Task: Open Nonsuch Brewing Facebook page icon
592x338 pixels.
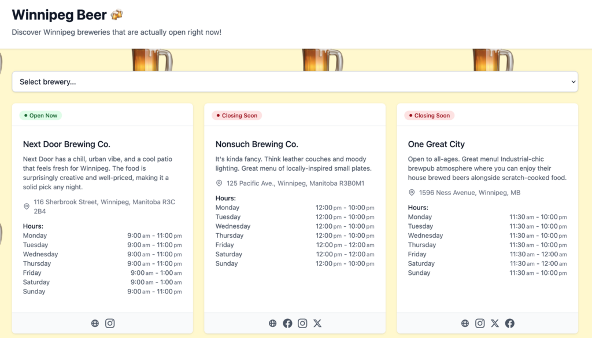Action: (287, 324)
